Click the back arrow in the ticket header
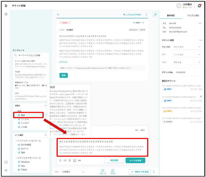 click(x=58, y=15)
